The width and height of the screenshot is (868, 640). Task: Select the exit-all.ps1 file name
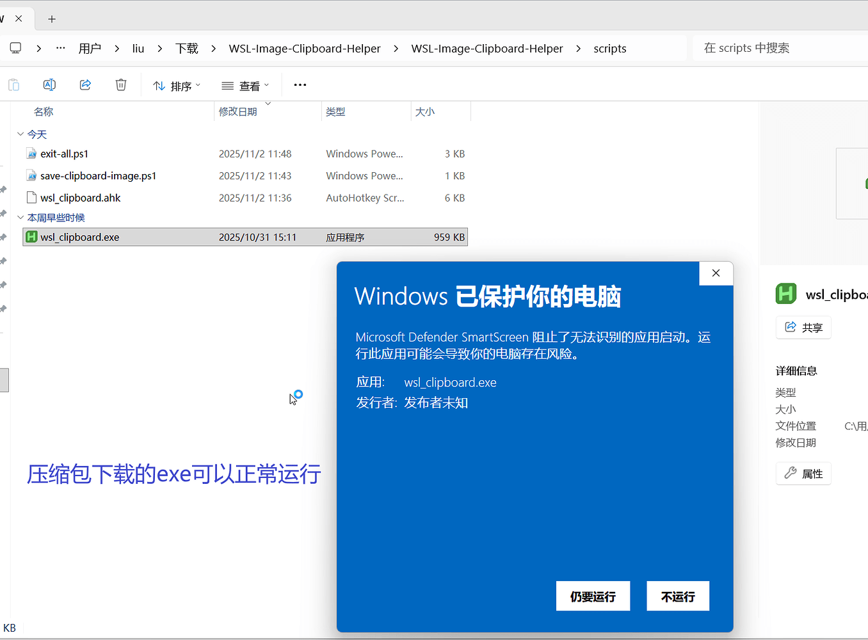[65, 154]
